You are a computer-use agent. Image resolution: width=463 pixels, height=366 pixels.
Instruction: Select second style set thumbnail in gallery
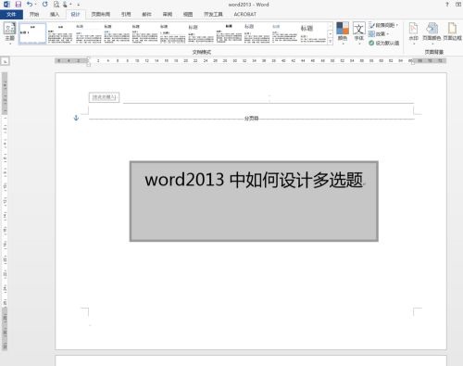[60, 33]
